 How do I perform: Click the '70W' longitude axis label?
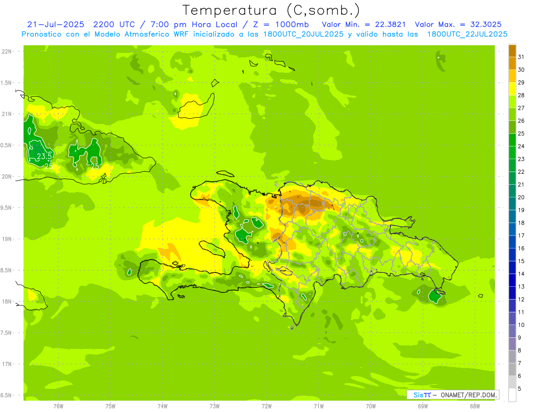click(371, 406)
